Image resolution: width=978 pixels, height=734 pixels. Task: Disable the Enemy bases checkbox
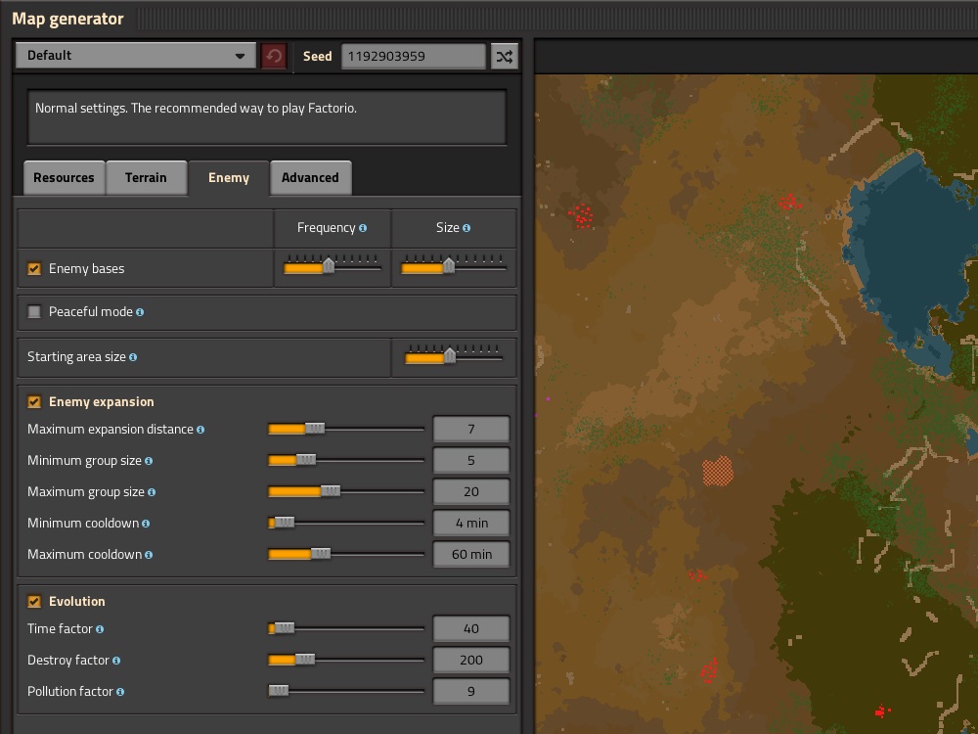click(35, 268)
